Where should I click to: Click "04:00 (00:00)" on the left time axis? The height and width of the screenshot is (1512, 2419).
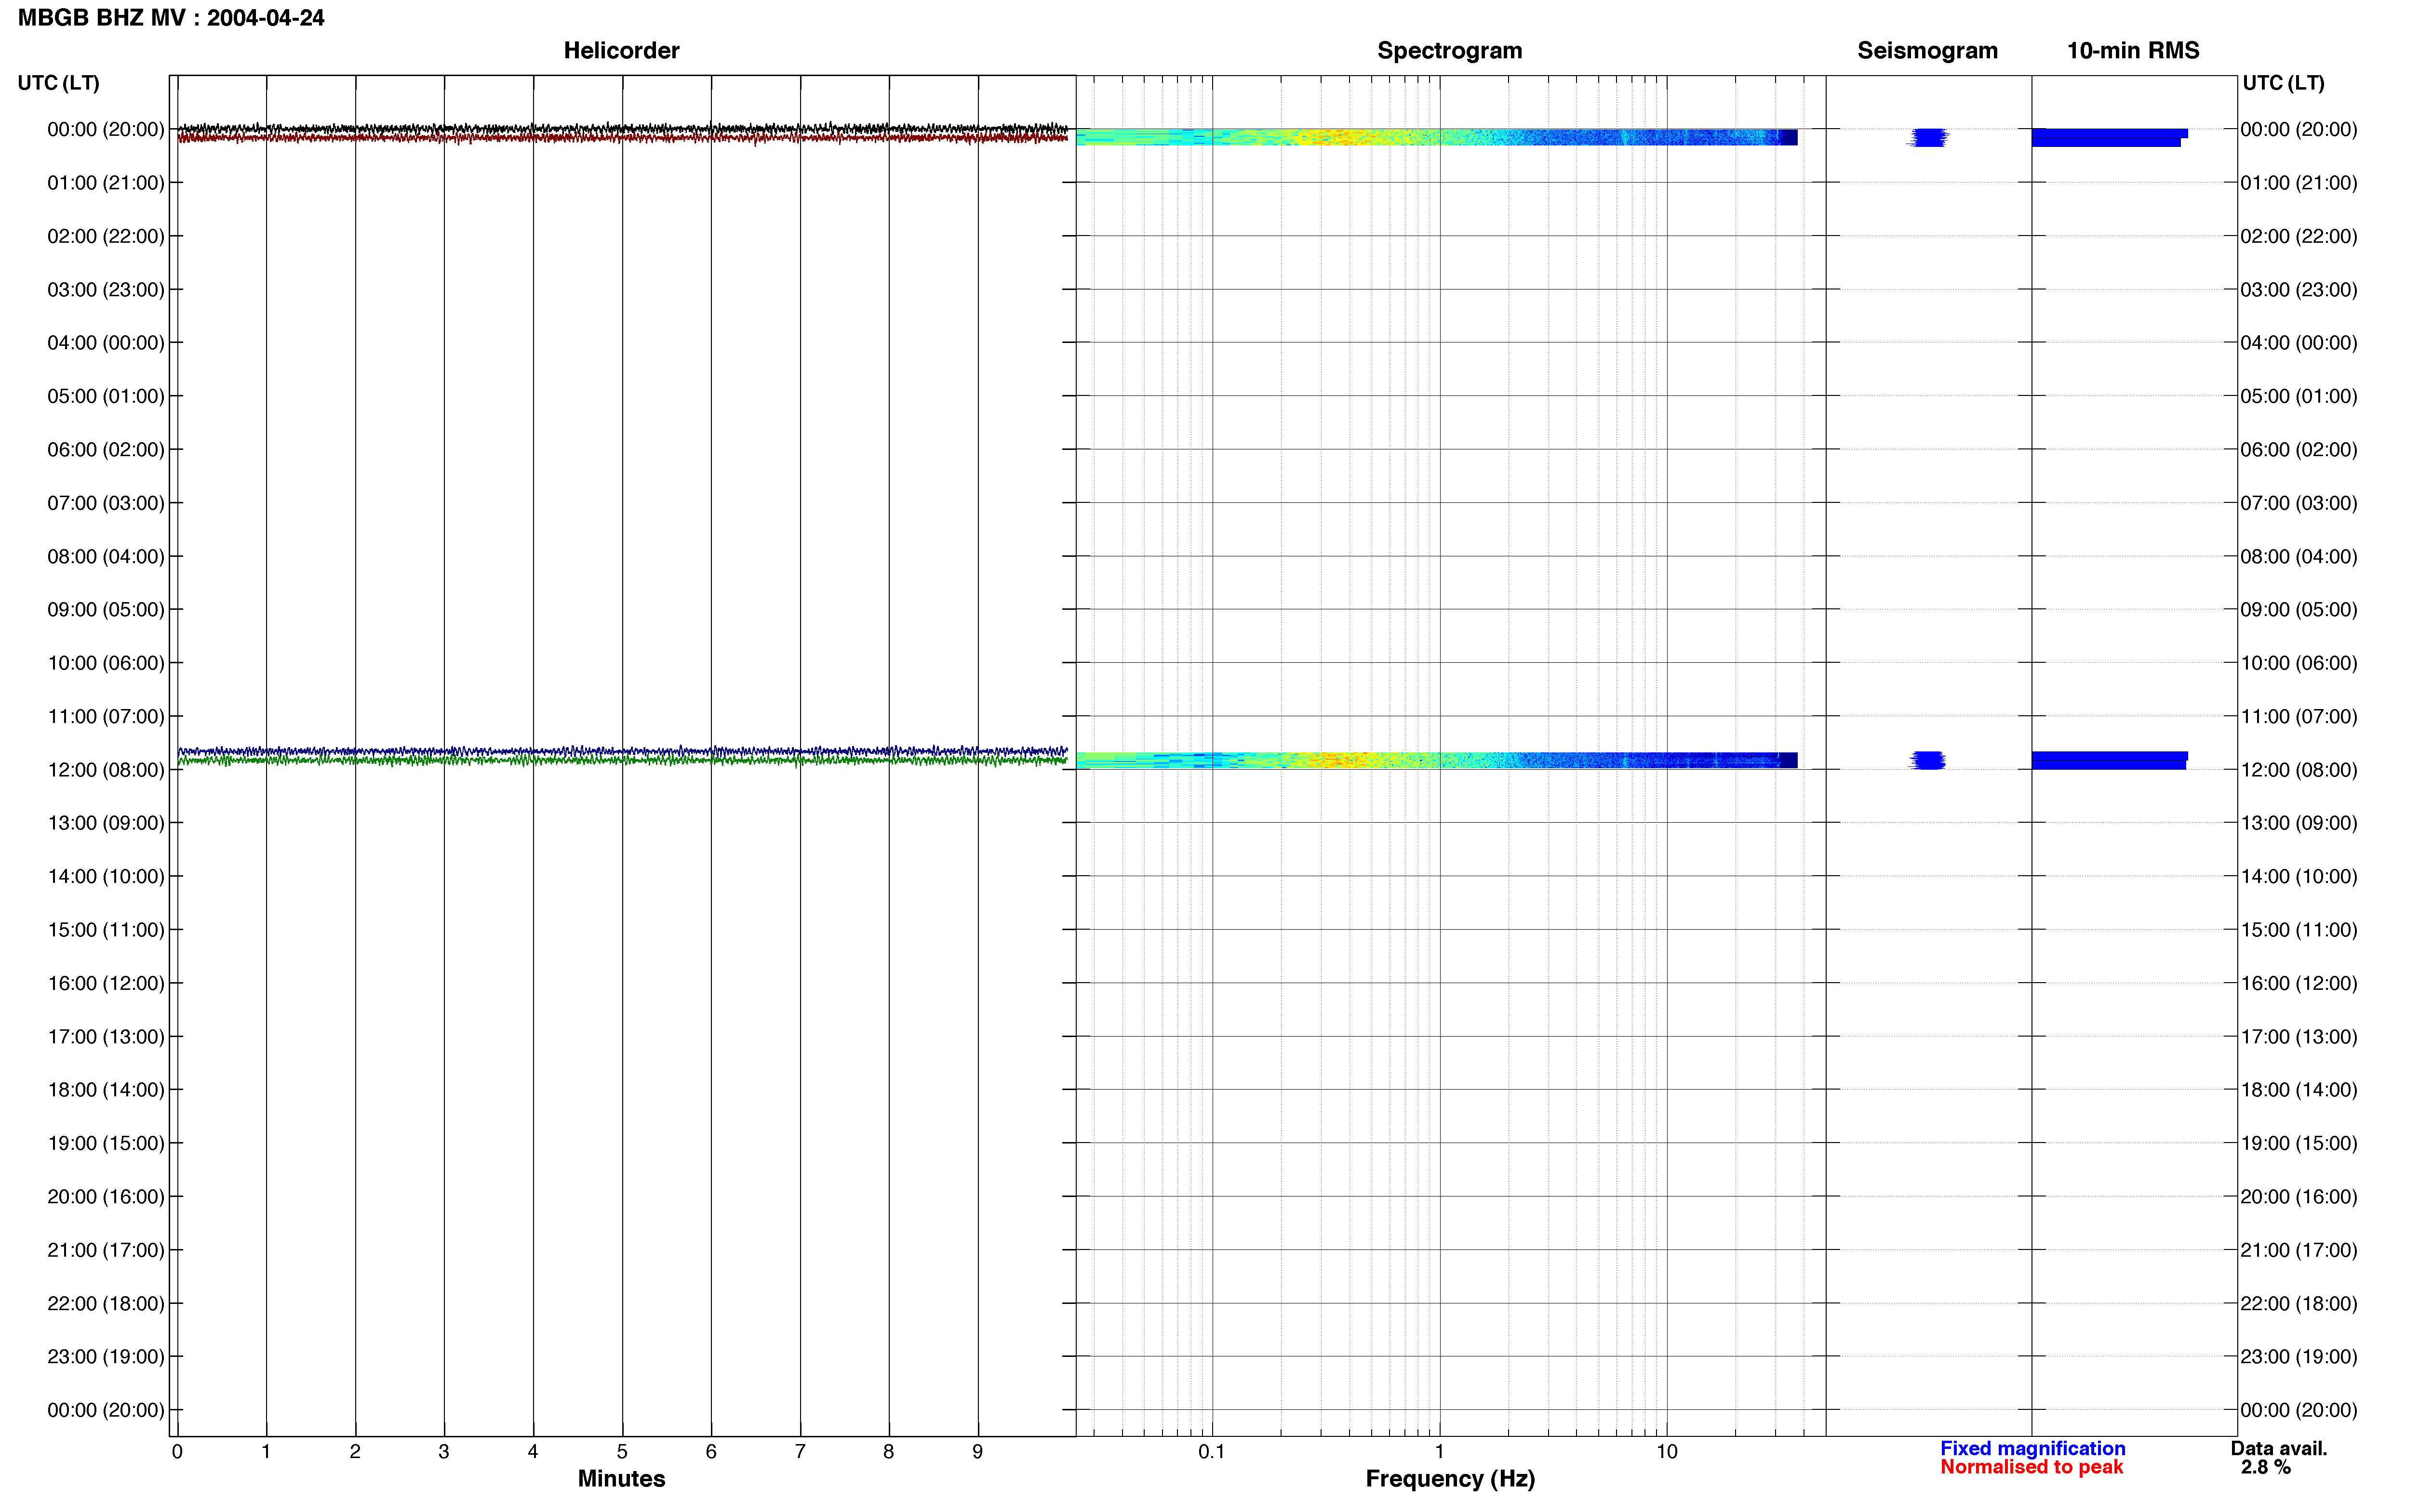(106, 343)
